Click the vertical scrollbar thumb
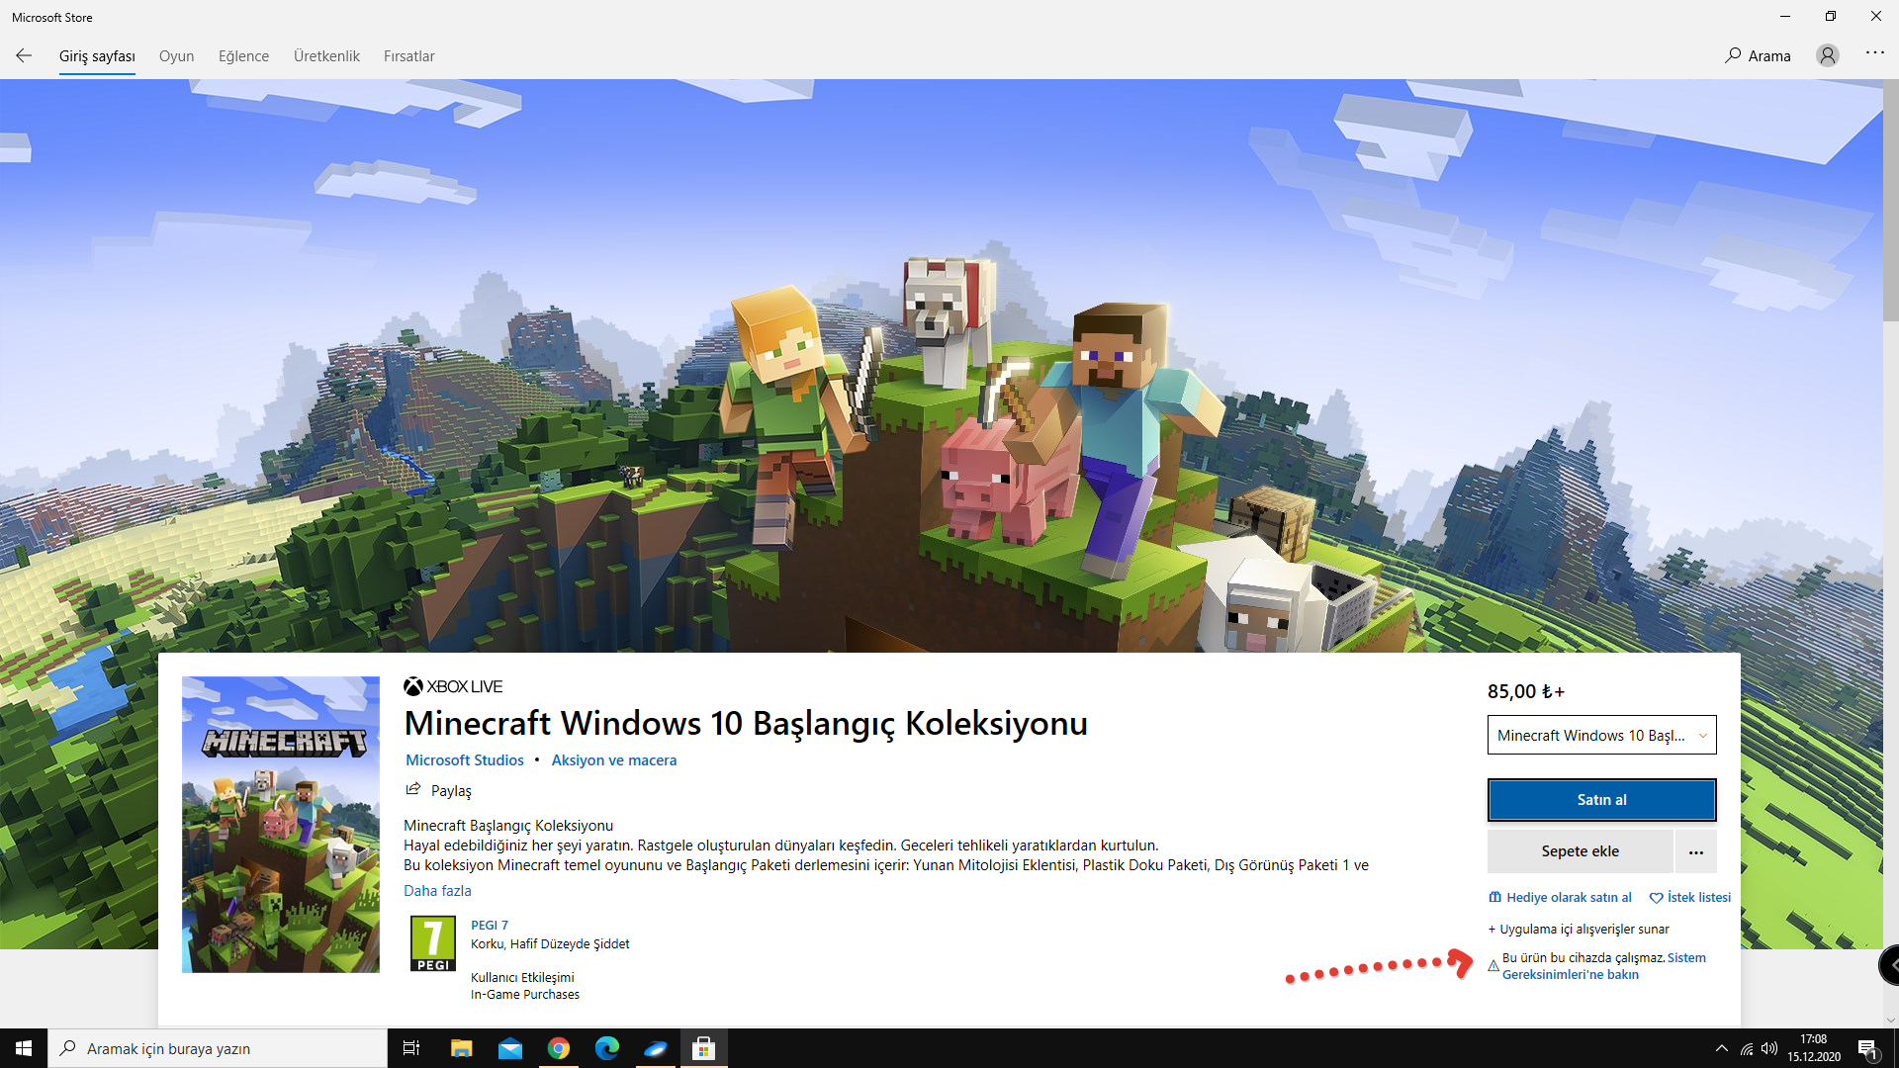Viewport: 1899px width, 1068px height. pyautogui.click(x=1890, y=202)
